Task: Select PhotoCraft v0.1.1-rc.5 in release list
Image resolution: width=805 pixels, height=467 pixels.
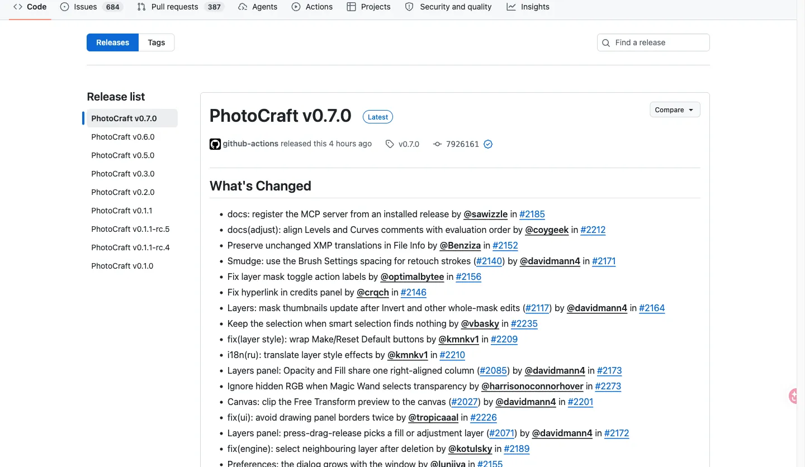Action: pos(132,229)
